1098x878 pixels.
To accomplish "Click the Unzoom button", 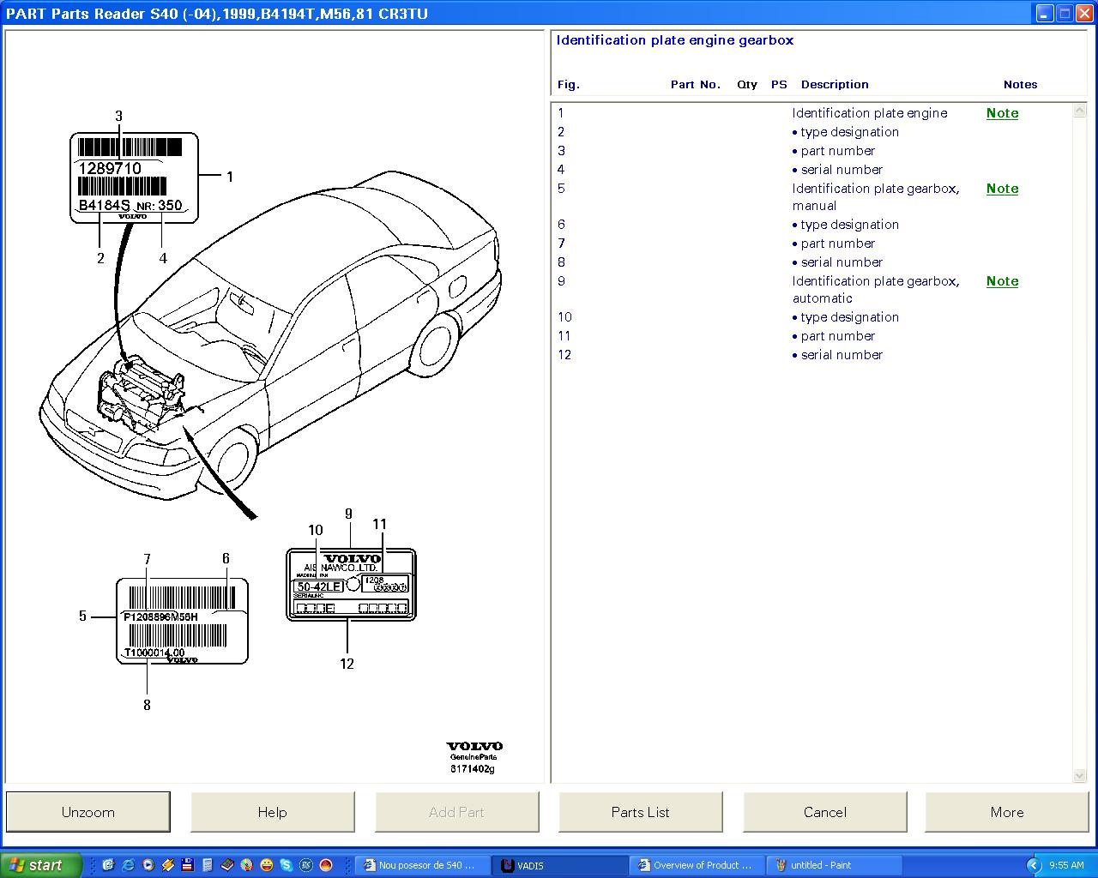I will (88, 812).
